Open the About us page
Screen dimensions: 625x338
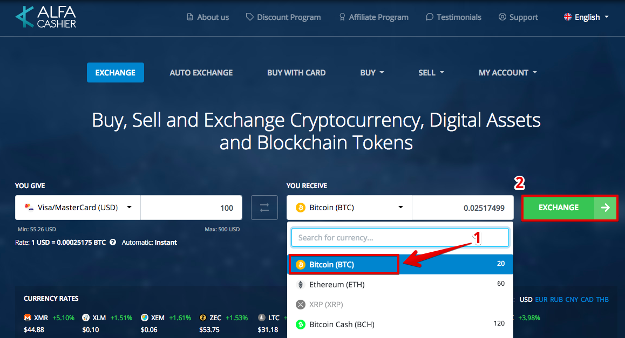208,17
